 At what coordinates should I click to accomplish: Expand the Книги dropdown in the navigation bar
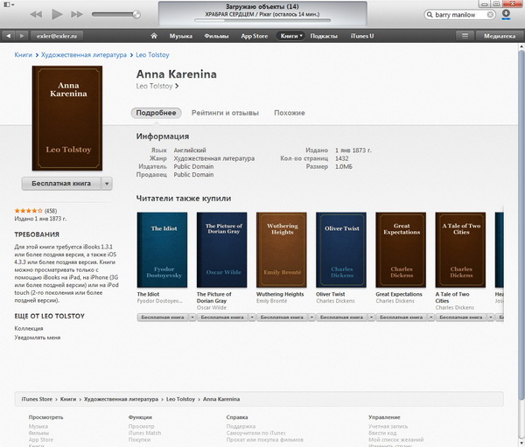(x=291, y=36)
